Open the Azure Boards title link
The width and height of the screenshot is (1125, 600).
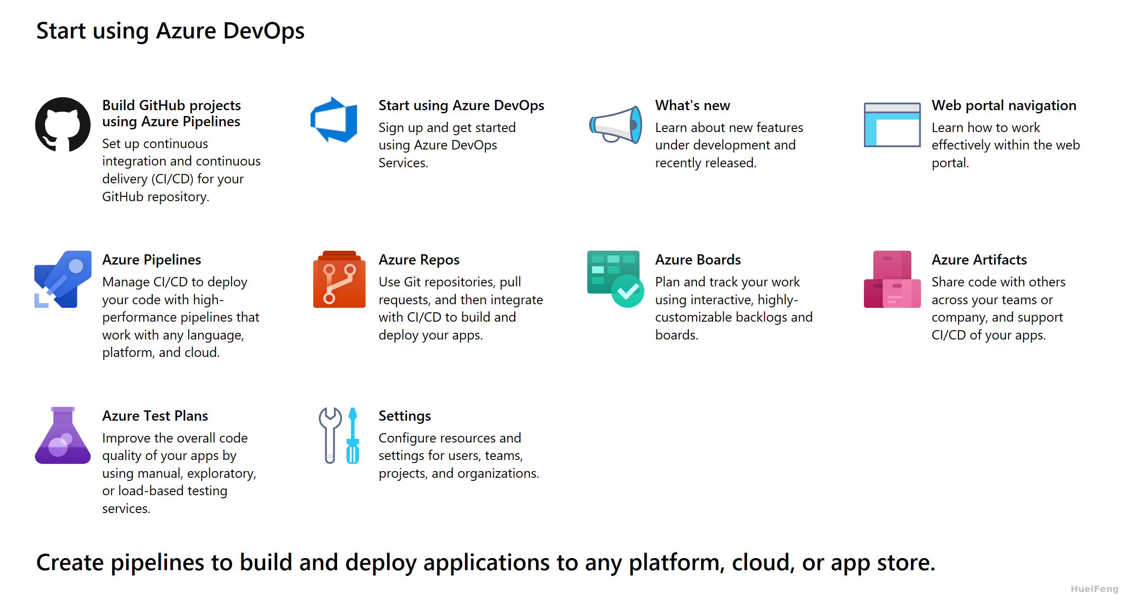pyautogui.click(x=698, y=260)
